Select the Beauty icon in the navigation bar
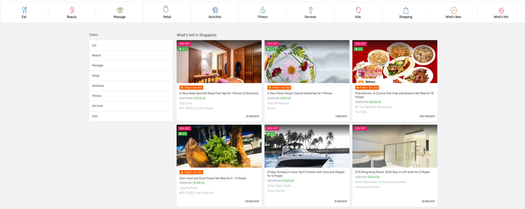Image resolution: width=525 pixels, height=209 pixels. click(x=72, y=10)
